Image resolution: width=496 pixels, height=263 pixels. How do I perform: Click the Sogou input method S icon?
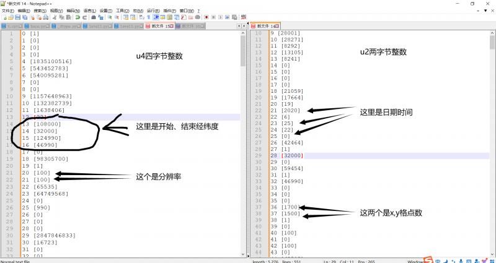click(x=428, y=259)
